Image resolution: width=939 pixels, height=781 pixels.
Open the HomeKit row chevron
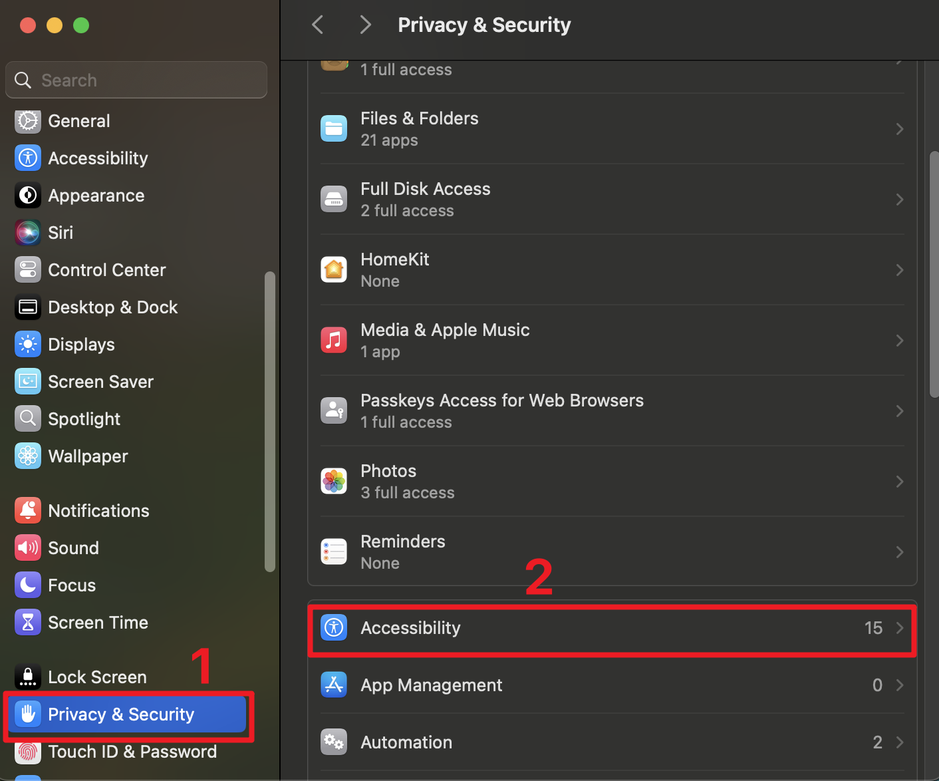pyautogui.click(x=900, y=270)
